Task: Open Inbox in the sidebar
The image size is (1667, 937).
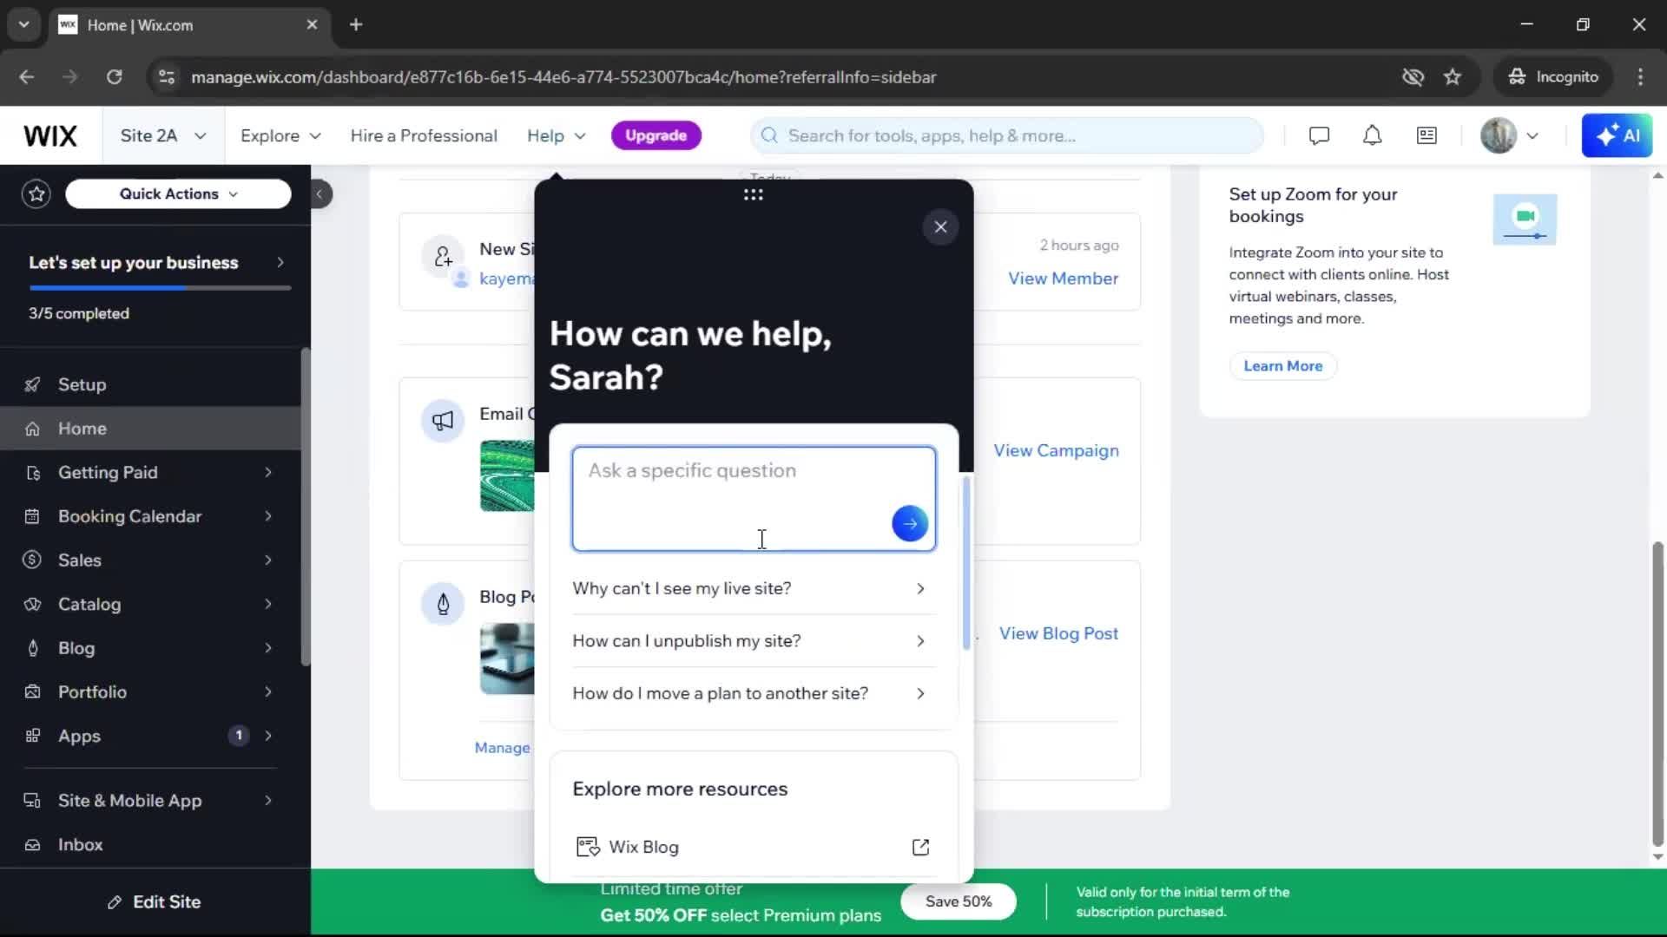Action: pyautogui.click(x=151, y=845)
